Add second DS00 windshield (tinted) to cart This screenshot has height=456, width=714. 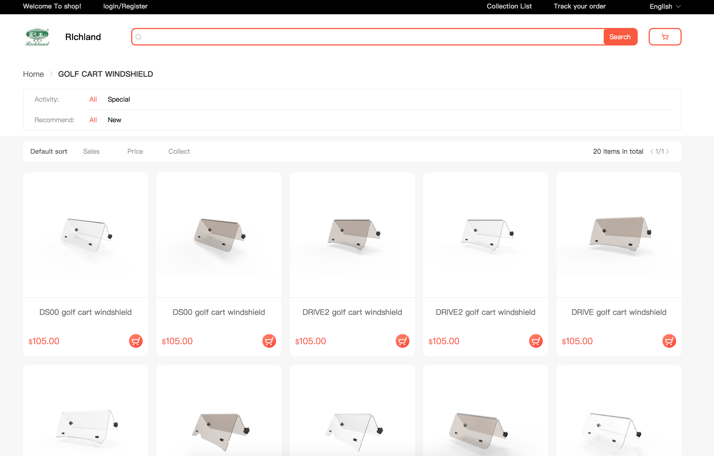[269, 341]
